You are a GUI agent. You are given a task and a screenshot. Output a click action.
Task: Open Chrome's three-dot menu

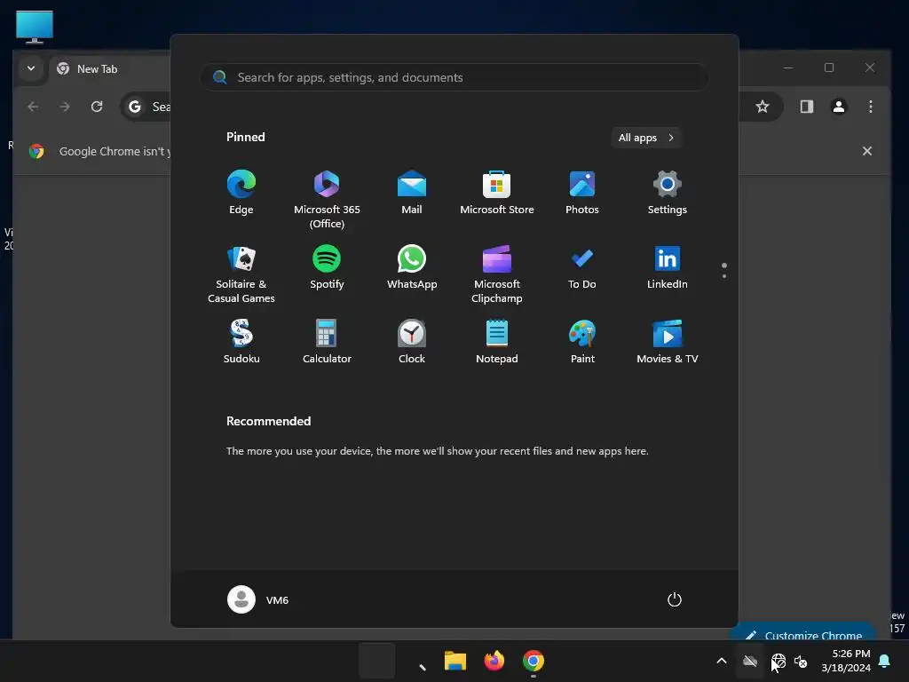click(870, 107)
